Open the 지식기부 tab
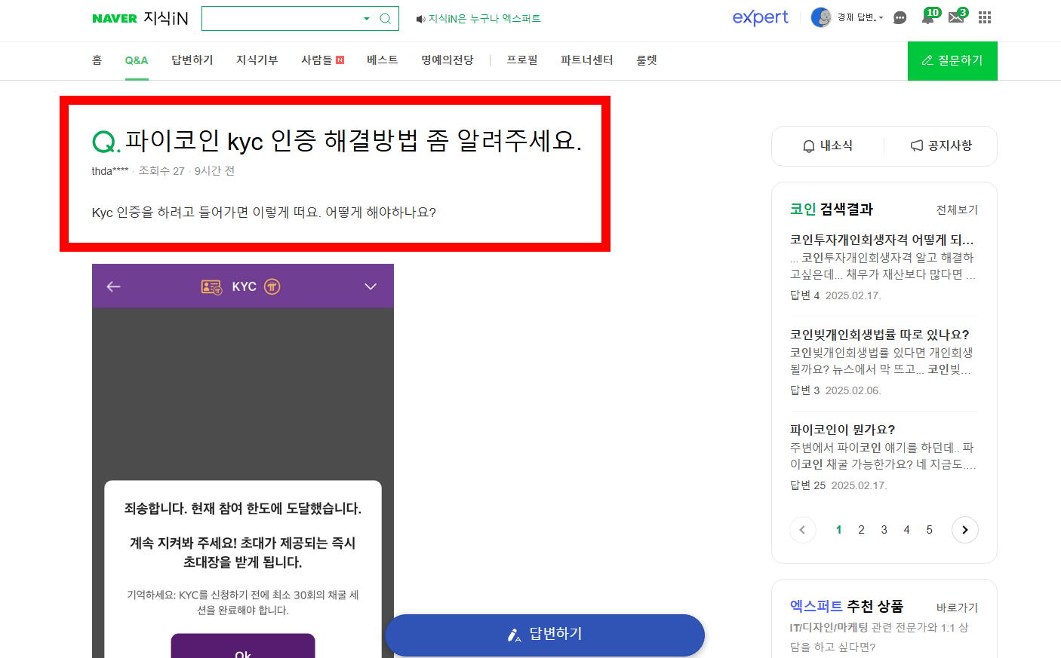Screen dimensions: 1061x658 pyautogui.click(x=257, y=60)
